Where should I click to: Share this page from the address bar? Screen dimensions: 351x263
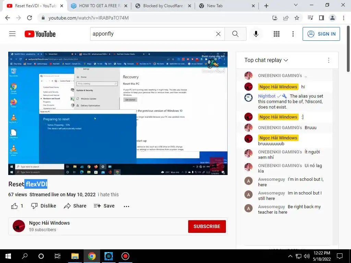[286, 18]
